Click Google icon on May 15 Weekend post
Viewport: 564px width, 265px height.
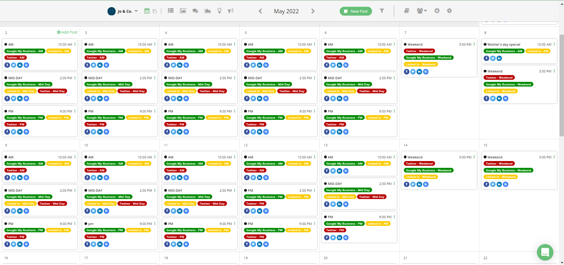tap(505, 184)
